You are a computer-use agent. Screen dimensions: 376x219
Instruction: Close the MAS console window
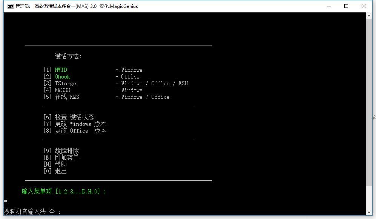(364, 6)
